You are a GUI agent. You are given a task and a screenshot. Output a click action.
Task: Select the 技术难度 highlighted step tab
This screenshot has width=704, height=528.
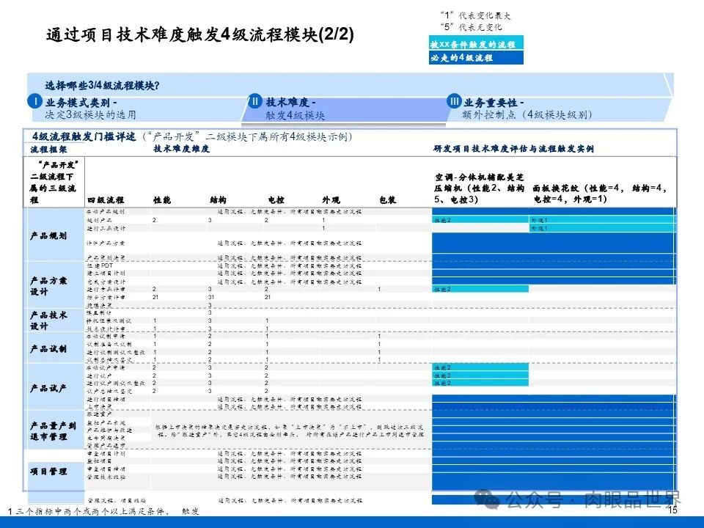(343, 109)
